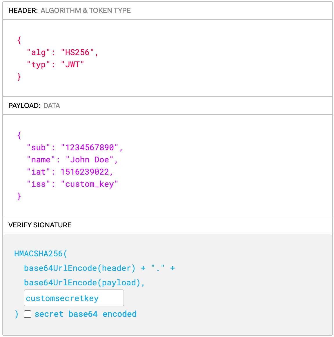Screen dimensions: 334x337
Task: Click the "iss": "custom_key" payload line
Action: click(x=72, y=184)
